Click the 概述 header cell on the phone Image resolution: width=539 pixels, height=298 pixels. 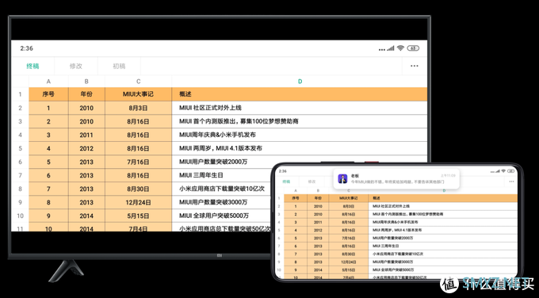(443, 198)
